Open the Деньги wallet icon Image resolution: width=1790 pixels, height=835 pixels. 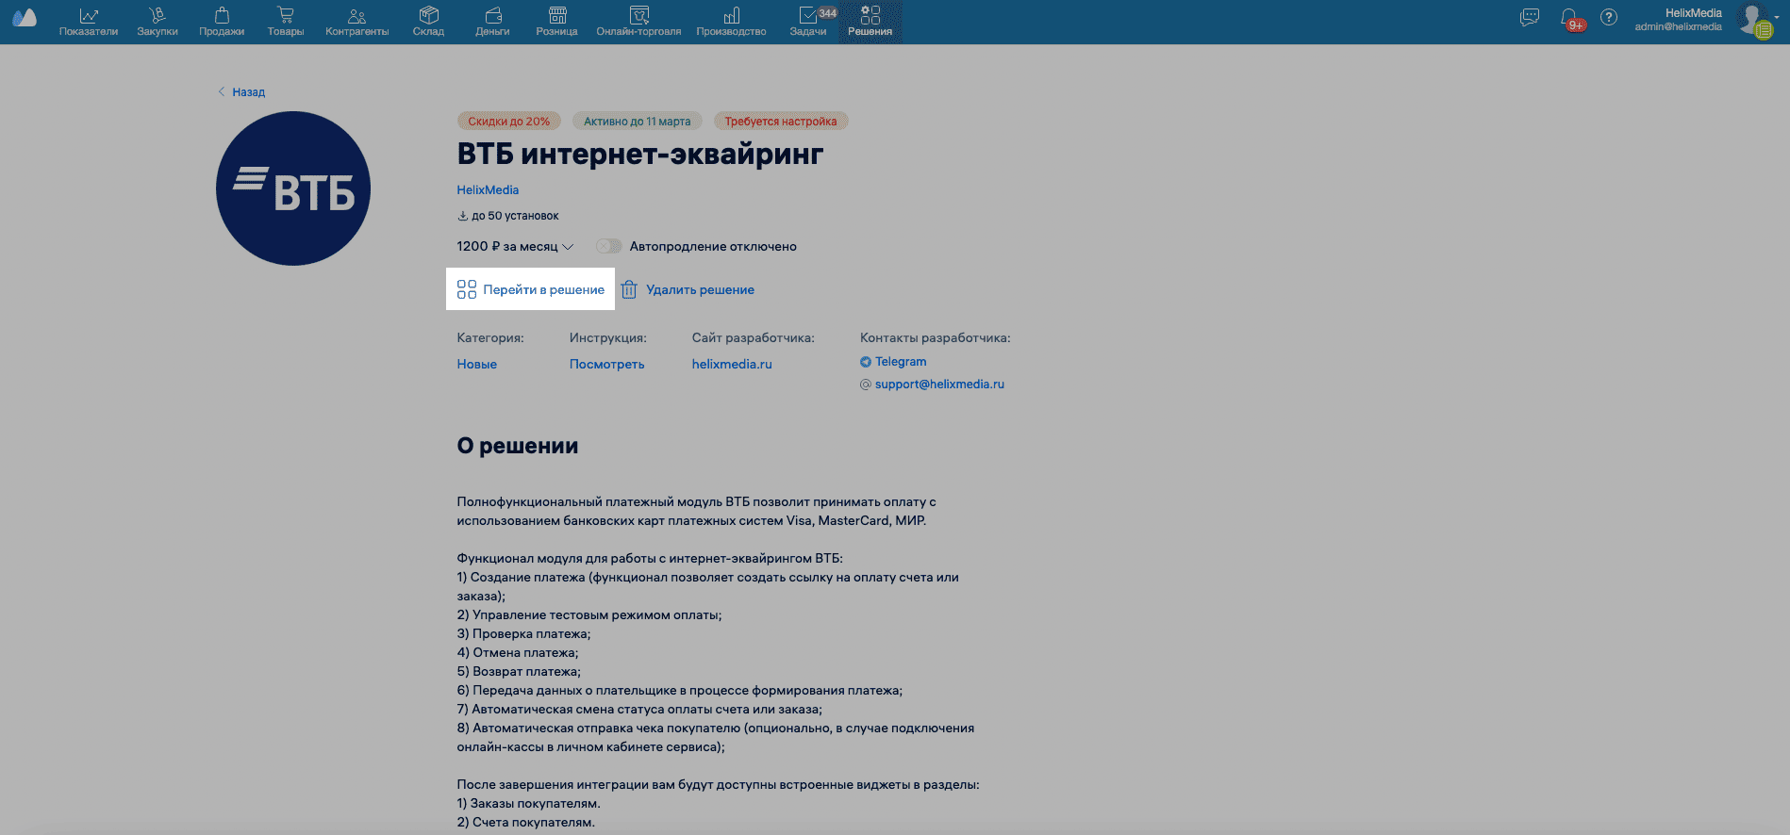pos(492,16)
